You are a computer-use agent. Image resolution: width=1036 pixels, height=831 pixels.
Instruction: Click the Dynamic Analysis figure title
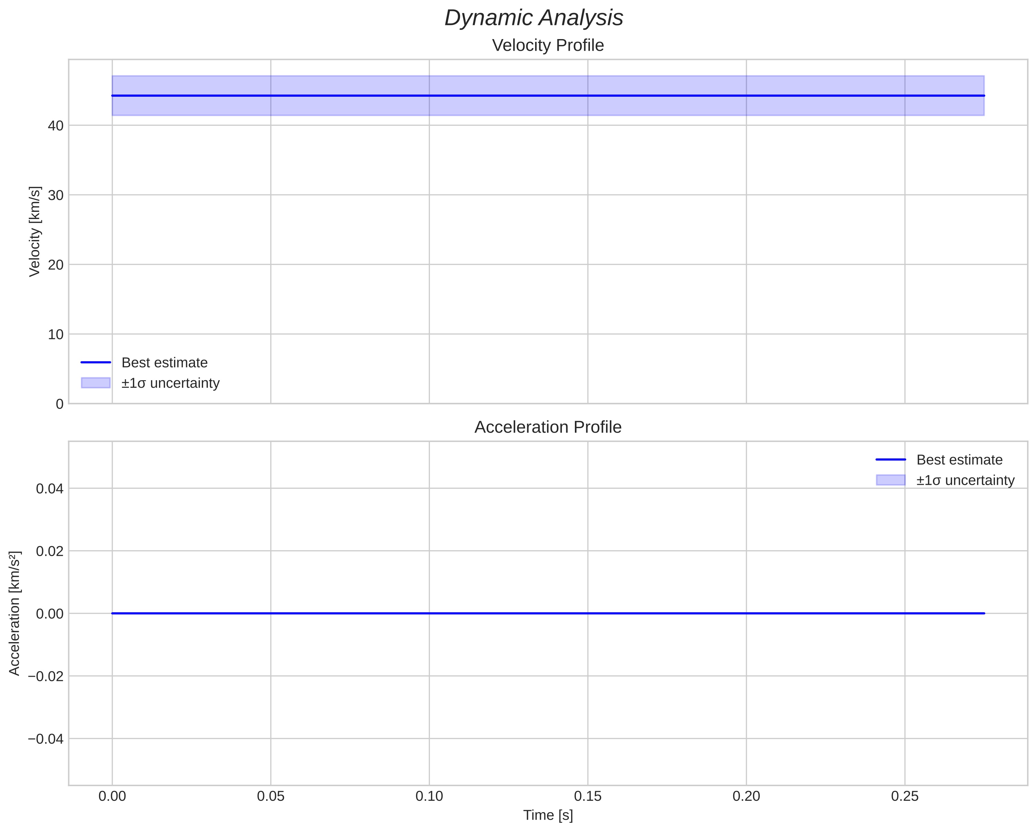point(533,18)
